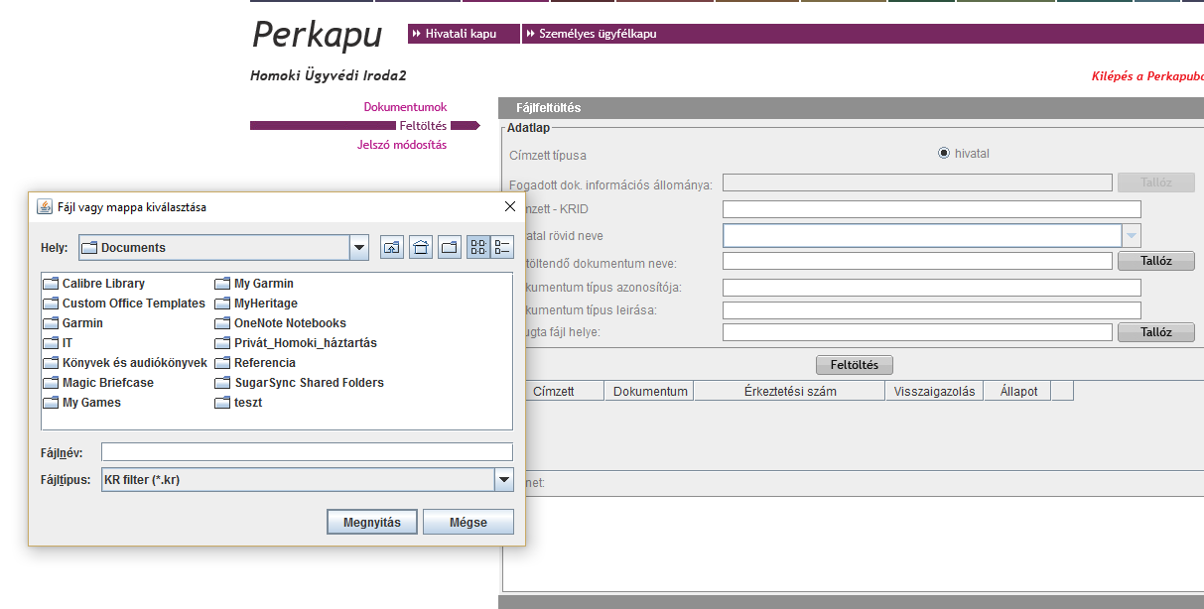Switch the file chooser to list view

478,248
